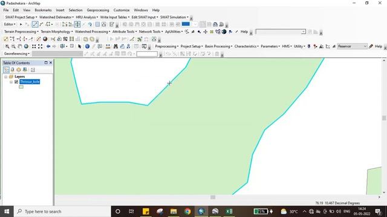The image size is (387, 217).
Task: Switch TOC to List By Visibility
Action: point(19,70)
